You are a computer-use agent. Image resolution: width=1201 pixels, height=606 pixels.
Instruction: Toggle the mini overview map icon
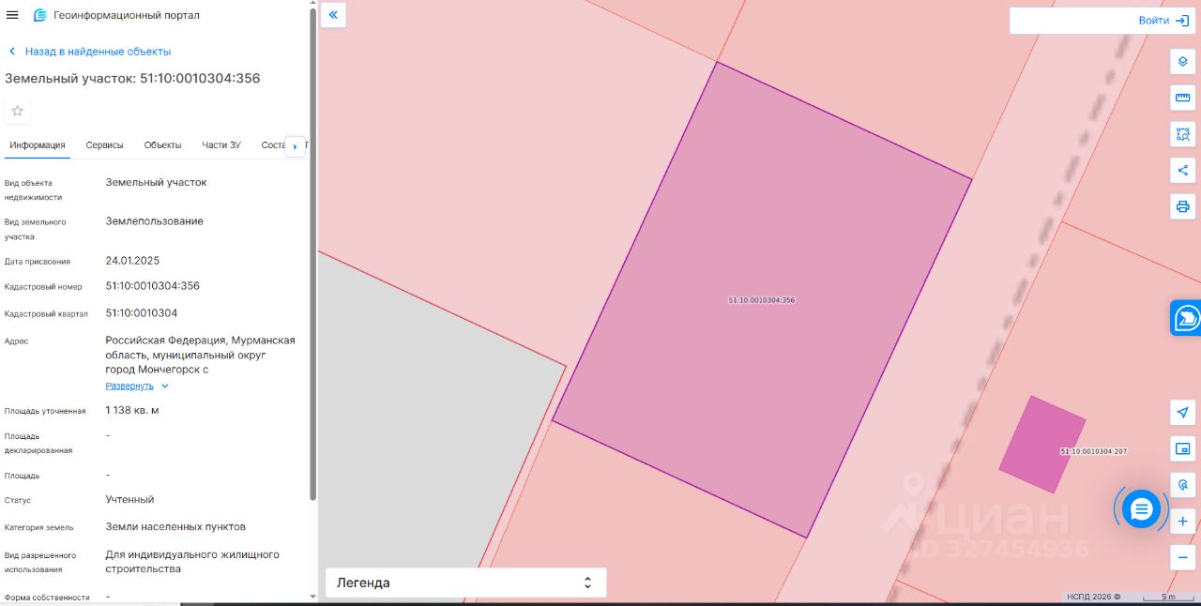pos(1182,449)
